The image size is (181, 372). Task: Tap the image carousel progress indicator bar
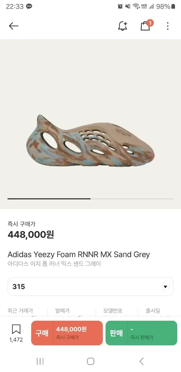tap(90, 199)
